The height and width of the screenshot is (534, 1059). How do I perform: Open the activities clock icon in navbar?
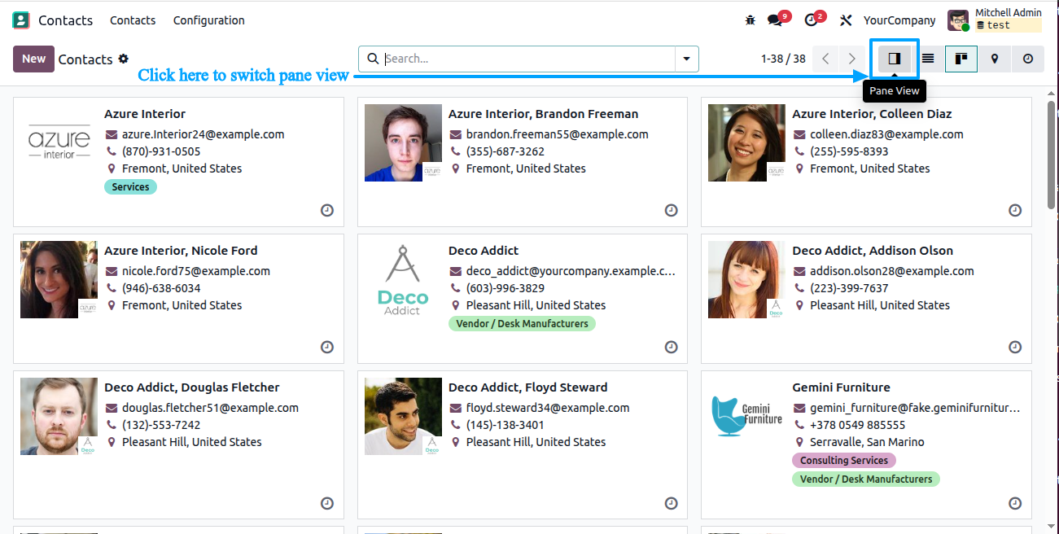pyautogui.click(x=813, y=20)
